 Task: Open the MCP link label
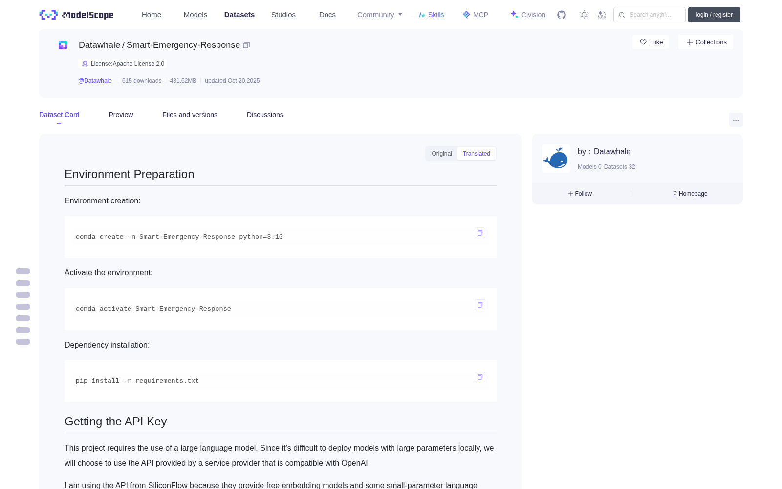tap(480, 15)
